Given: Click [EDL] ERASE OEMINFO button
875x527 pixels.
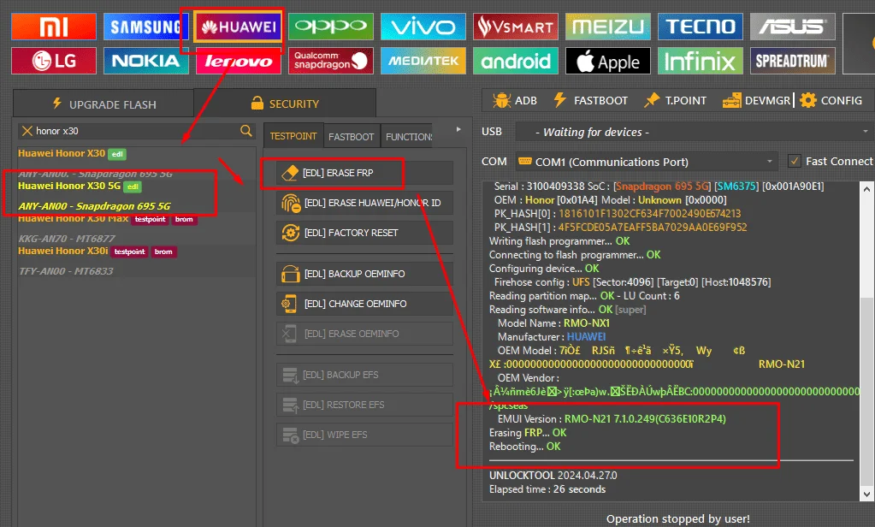Looking at the screenshot, I should click(364, 334).
